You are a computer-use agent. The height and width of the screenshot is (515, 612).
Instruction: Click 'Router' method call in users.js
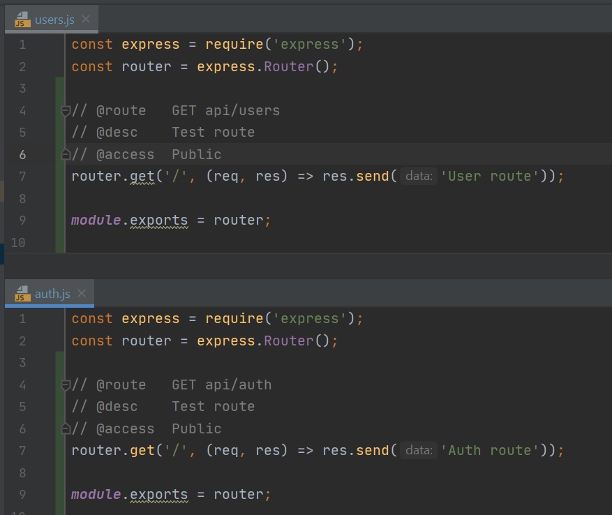(285, 67)
